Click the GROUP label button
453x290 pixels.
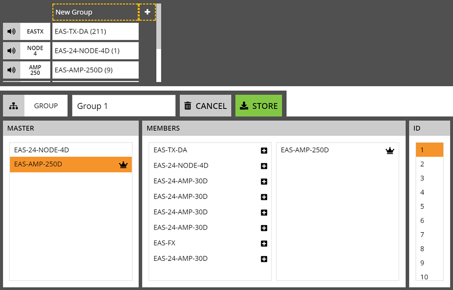(46, 106)
